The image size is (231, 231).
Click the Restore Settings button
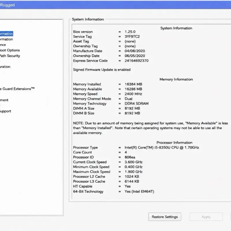[165, 217]
